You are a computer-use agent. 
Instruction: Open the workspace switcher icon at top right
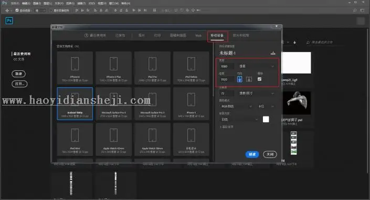(x=362, y=10)
